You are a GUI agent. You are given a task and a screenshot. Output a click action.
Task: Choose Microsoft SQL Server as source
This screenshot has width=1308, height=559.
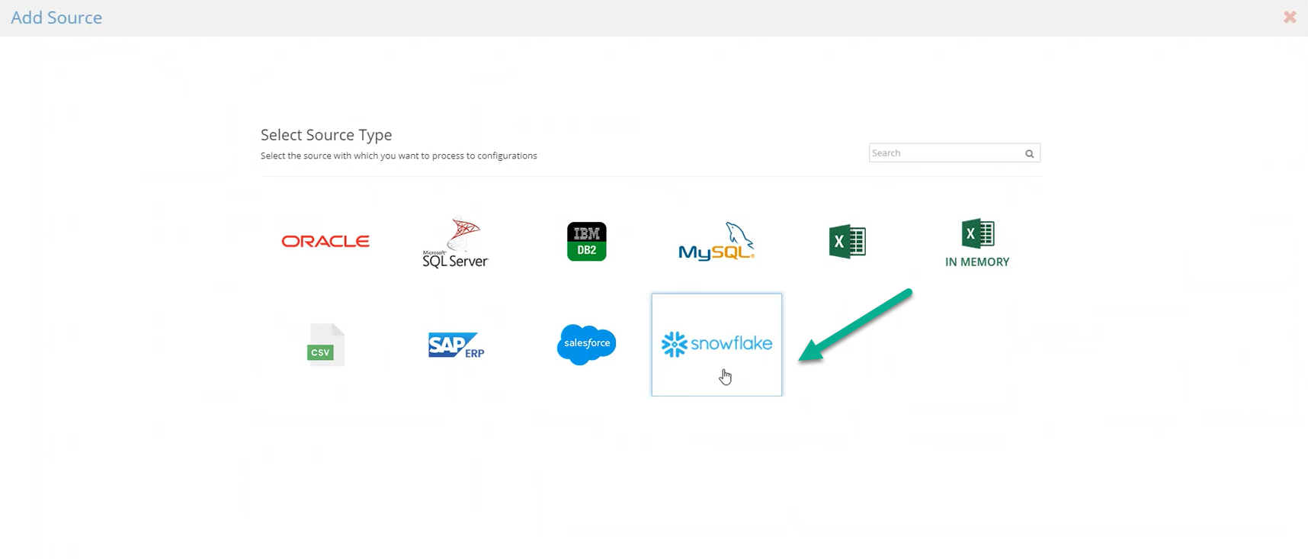tap(455, 243)
